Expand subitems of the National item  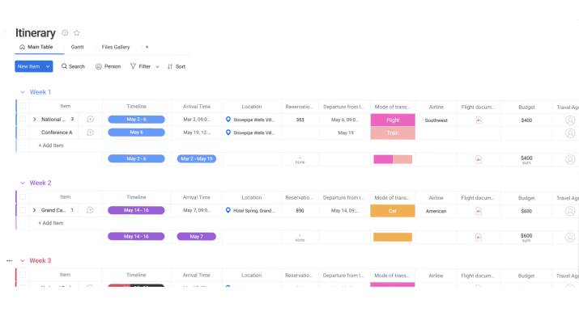click(x=34, y=119)
